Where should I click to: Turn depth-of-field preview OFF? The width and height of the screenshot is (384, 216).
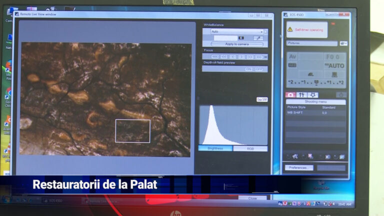click(258, 69)
